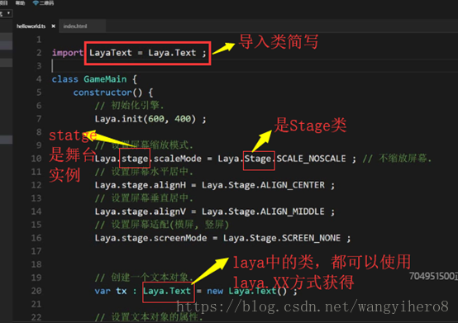
Task: Switch to the helloworld.ts tab
Action: click(31, 26)
